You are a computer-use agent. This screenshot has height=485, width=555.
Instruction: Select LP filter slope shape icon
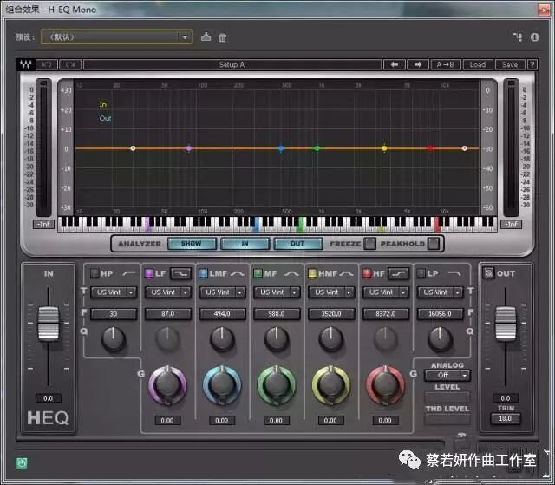click(x=454, y=273)
